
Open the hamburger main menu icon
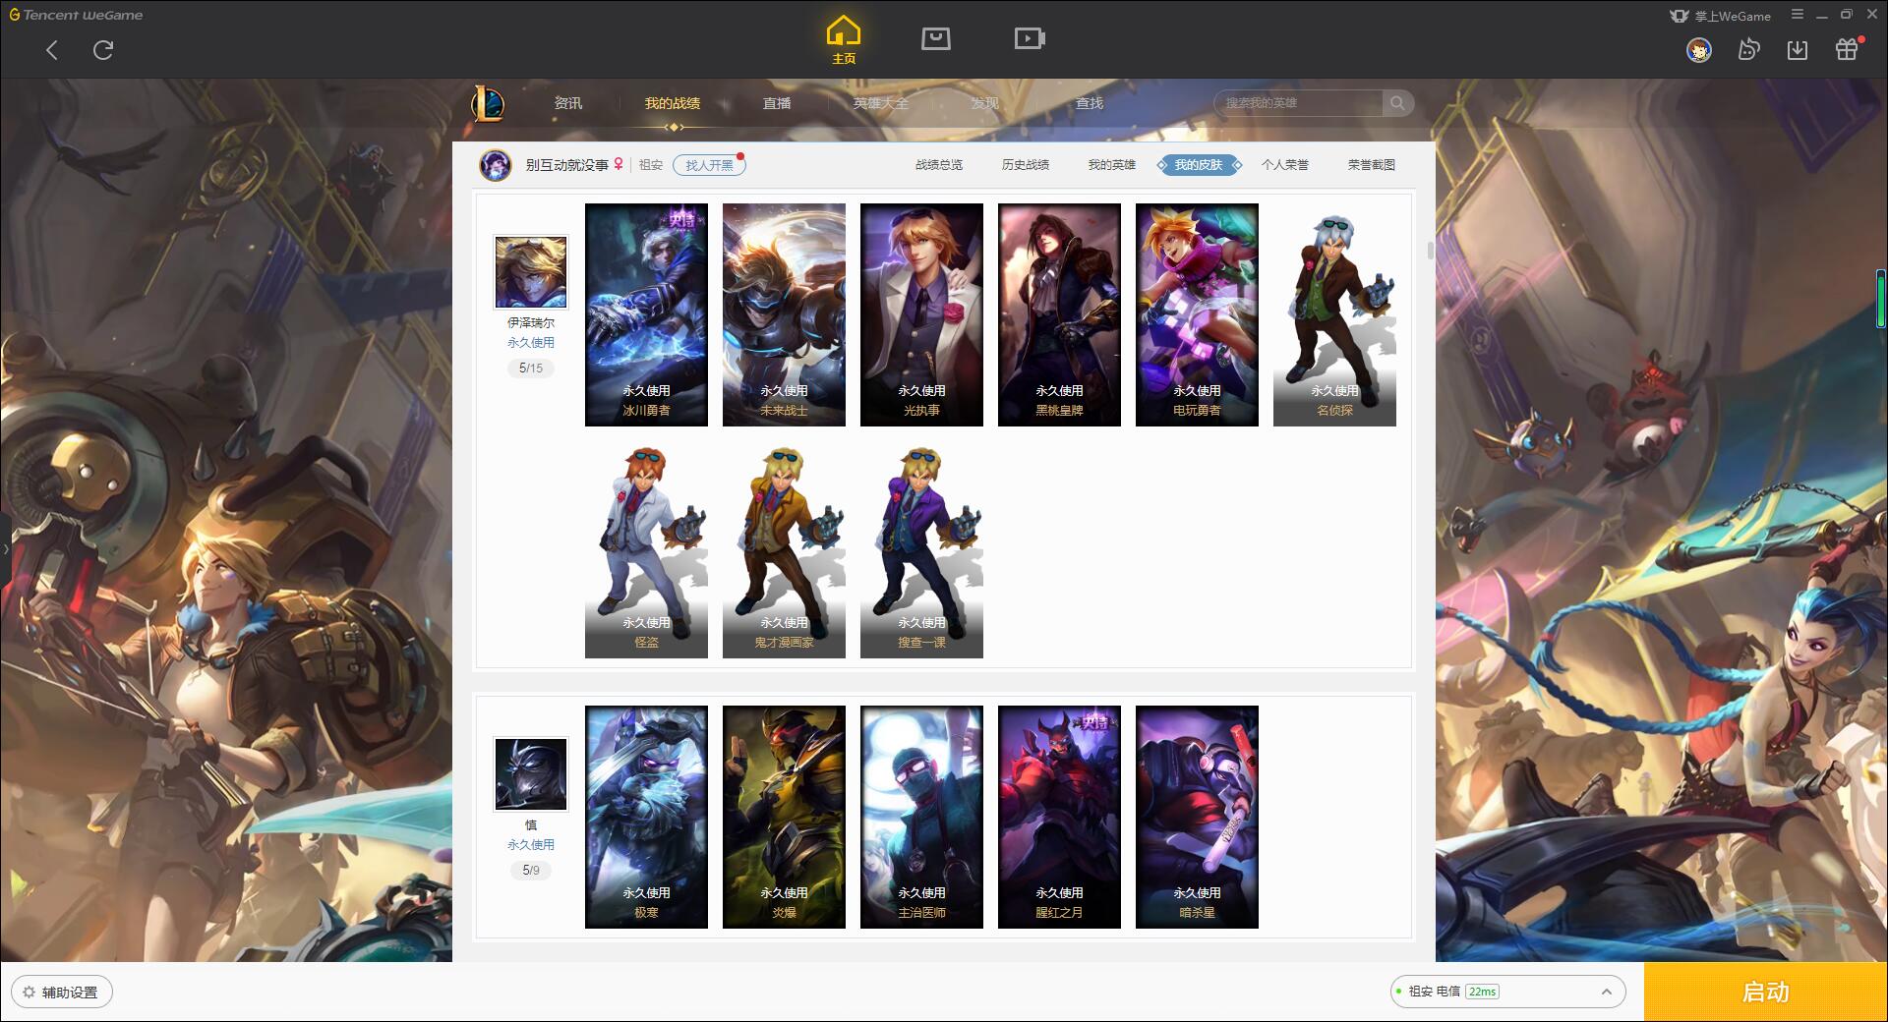(1798, 15)
